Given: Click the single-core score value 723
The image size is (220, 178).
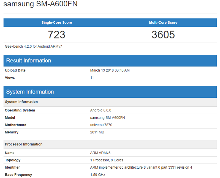Looking at the screenshot, I should (57, 34).
